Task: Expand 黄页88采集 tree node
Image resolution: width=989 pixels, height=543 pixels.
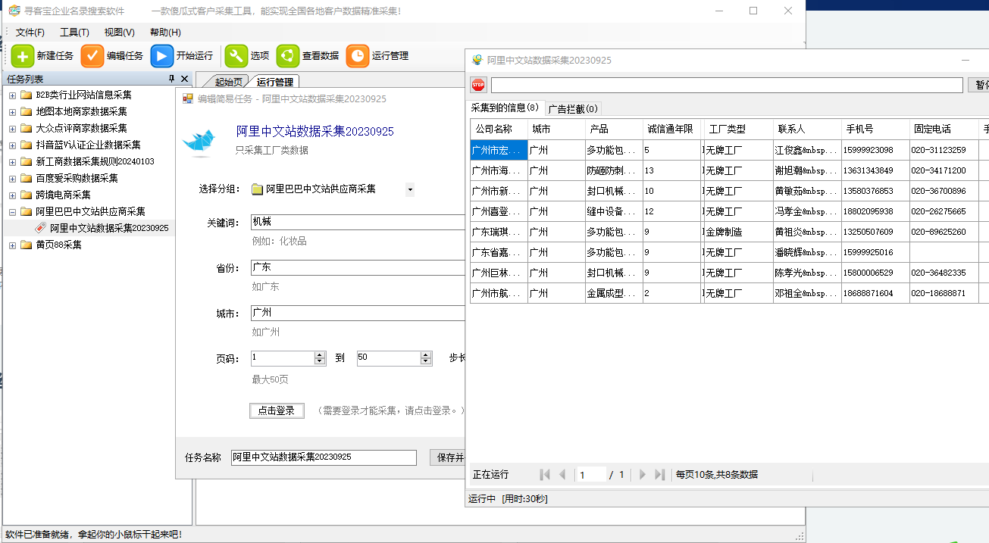Action: pyautogui.click(x=12, y=245)
